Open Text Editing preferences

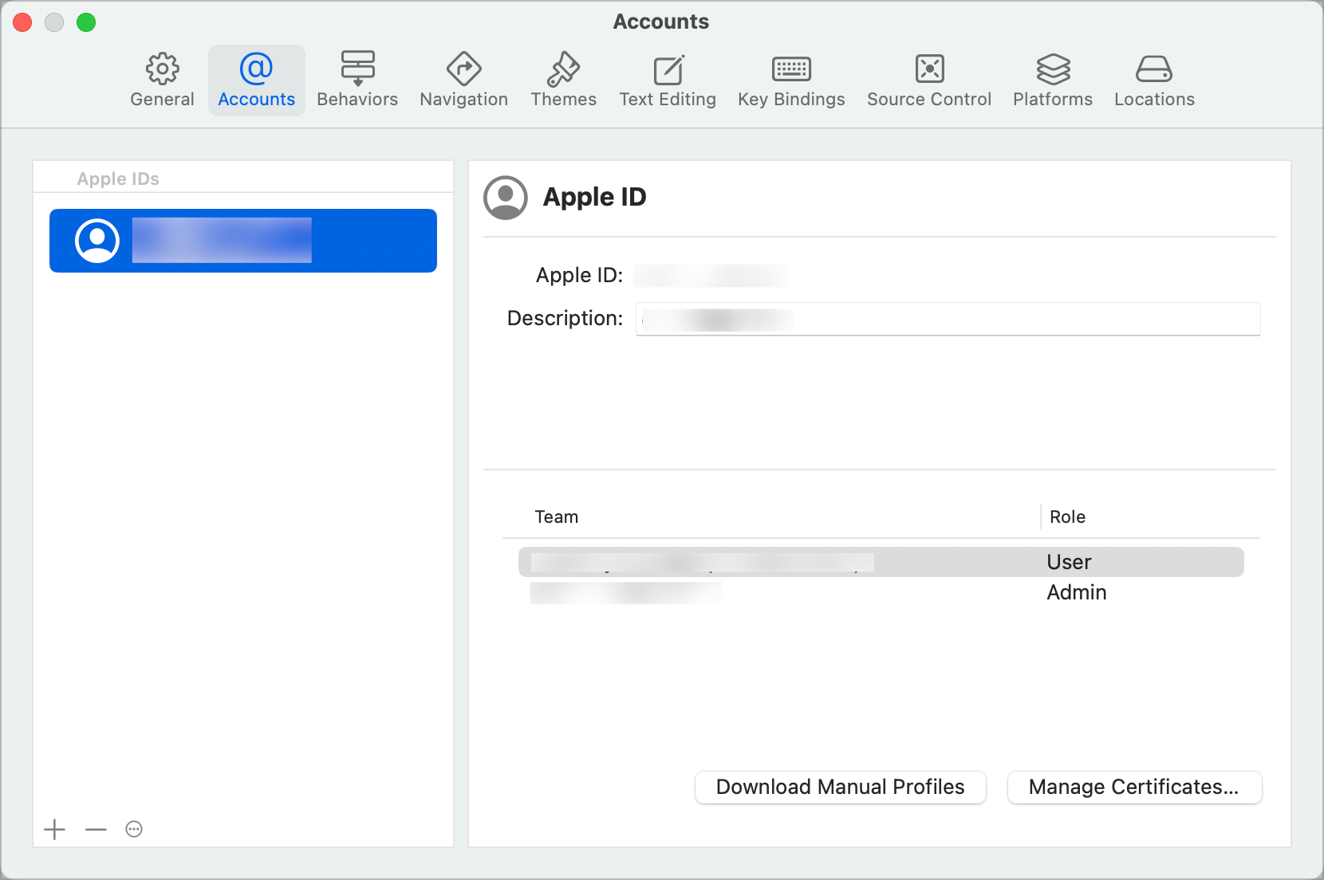click(x=668, y=81)
